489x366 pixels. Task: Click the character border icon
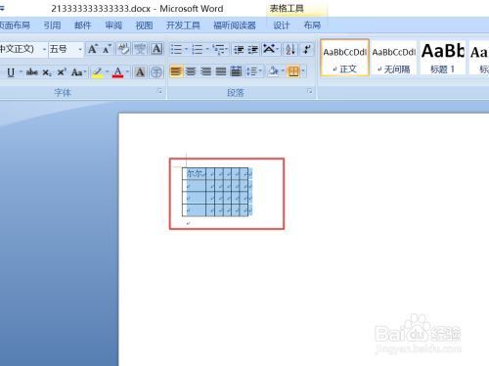156,49
